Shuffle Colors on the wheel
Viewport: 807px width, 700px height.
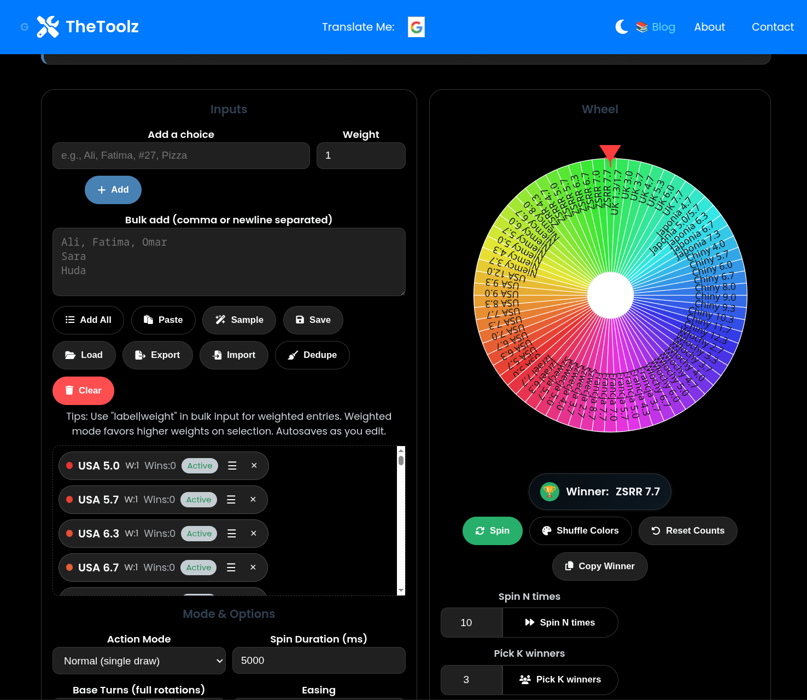[581, 531]
